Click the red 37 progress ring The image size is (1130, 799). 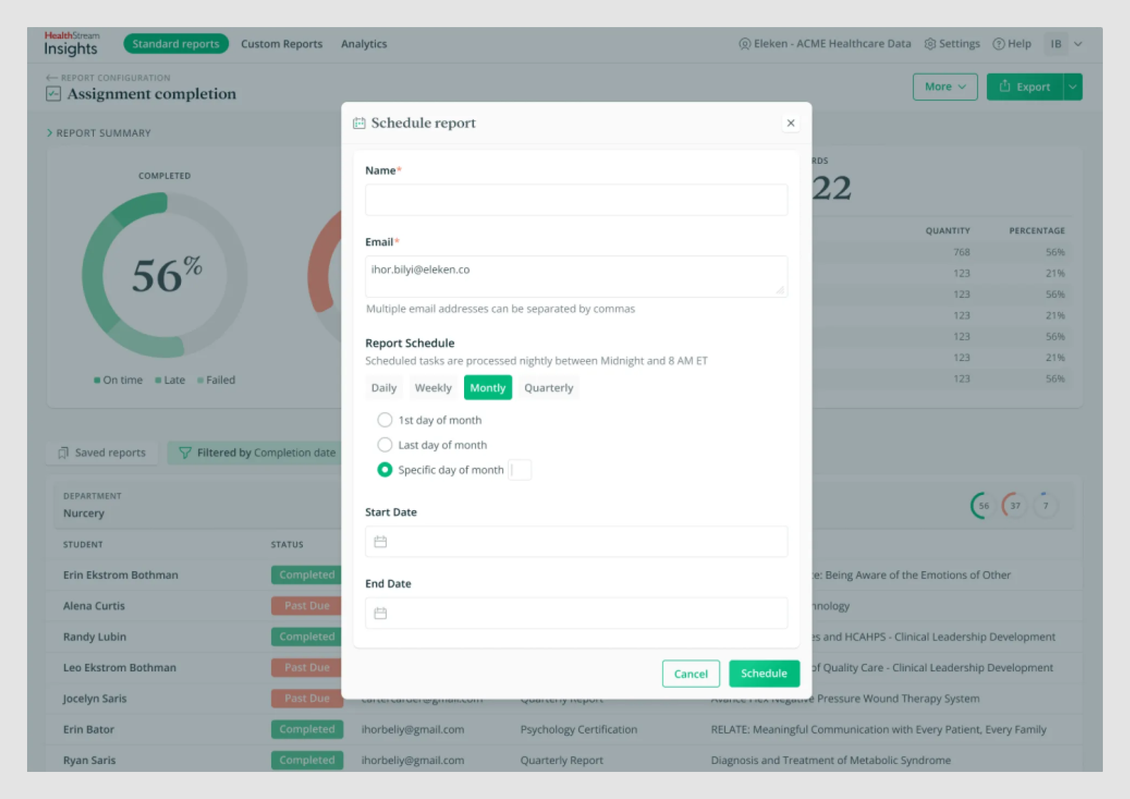(1015, 506)
